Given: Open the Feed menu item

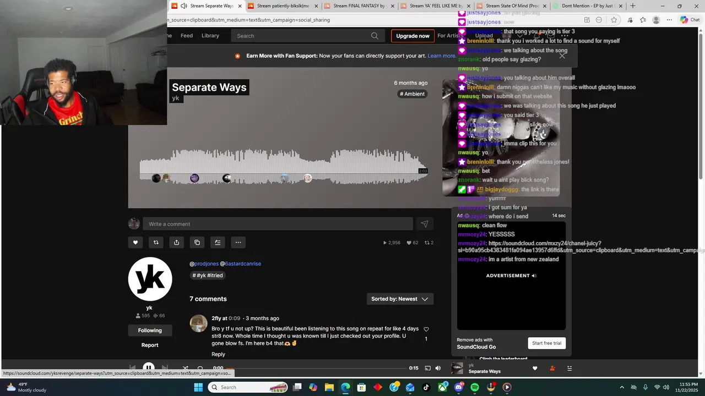Looking at the screenshot, I should (187, 36).
